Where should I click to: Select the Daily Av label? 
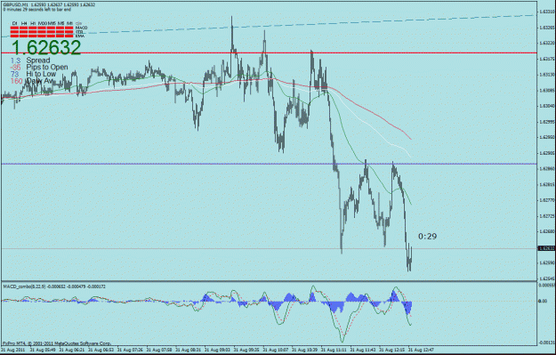tap(39, 81)
